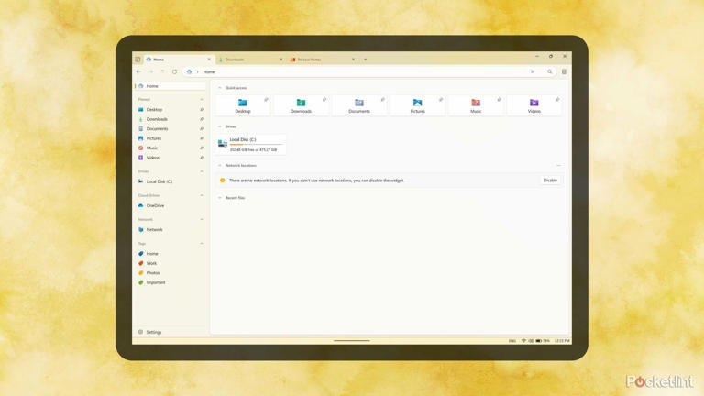Click the Home breadcrumb in the address bar
Viewport: 704px width, 396px height.
209,71
